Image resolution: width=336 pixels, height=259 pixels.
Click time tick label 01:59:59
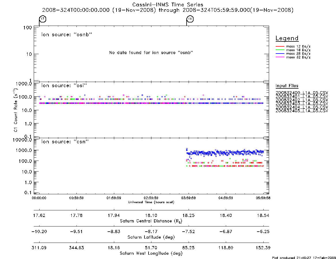coord(114,198)
